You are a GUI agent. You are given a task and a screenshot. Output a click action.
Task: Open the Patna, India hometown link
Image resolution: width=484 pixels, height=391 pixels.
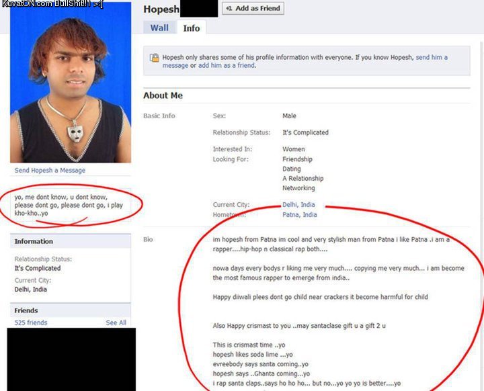[299, 214]
